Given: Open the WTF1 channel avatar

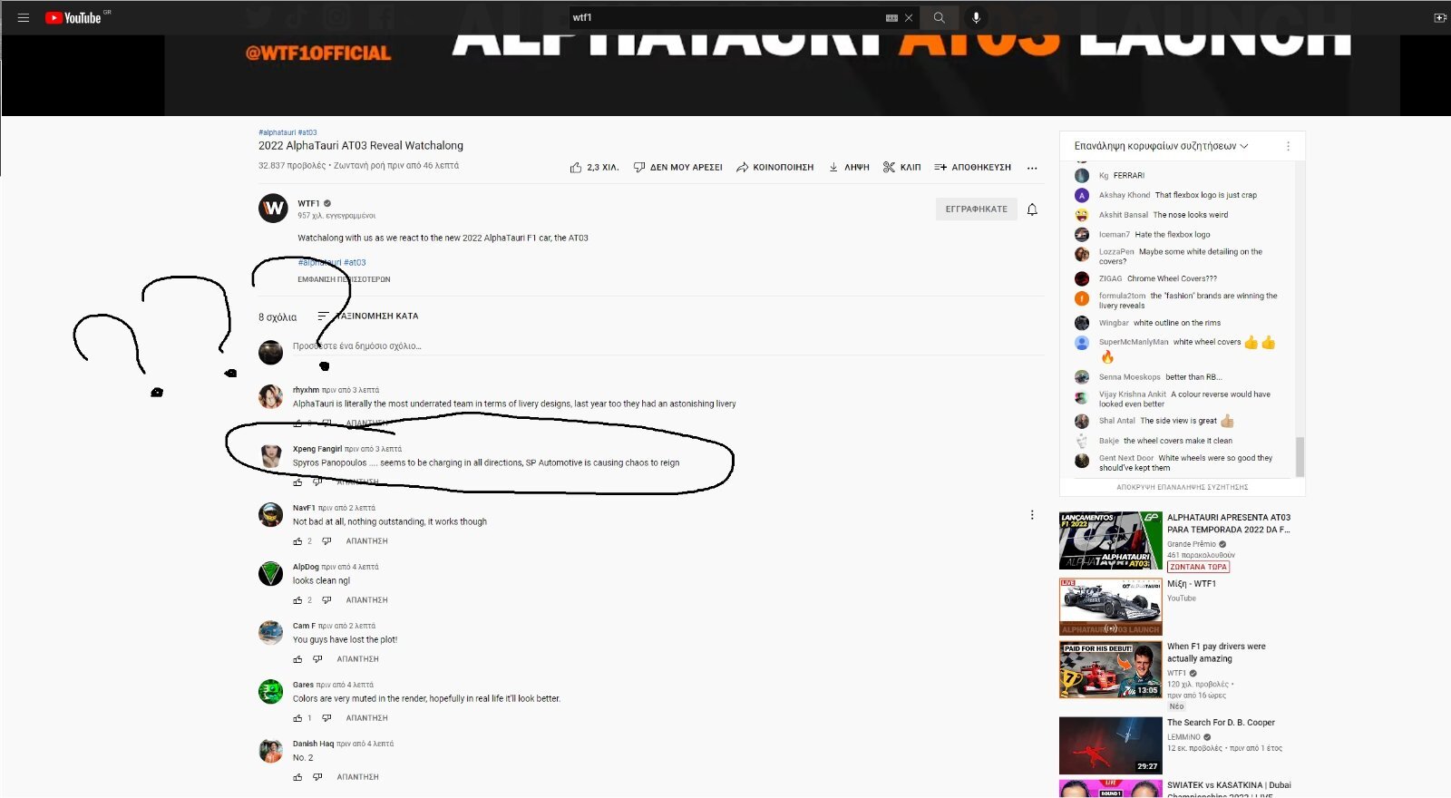Looking at the screenshot, I should (x=273, y=209).
